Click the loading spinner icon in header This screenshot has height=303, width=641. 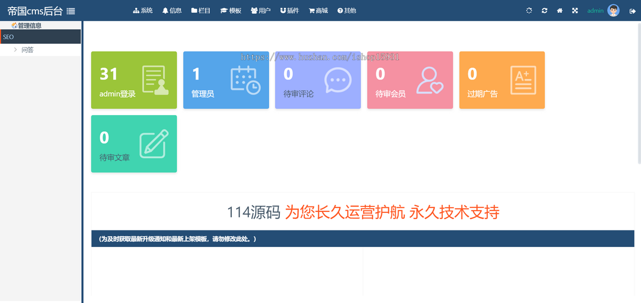tap(529, 11)
